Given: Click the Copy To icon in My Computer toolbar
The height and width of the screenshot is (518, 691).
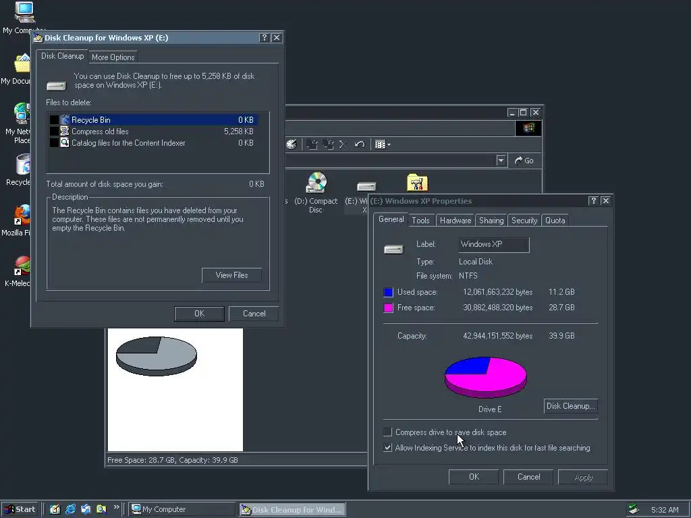Looking at the screenshot, I should [328, 144].
